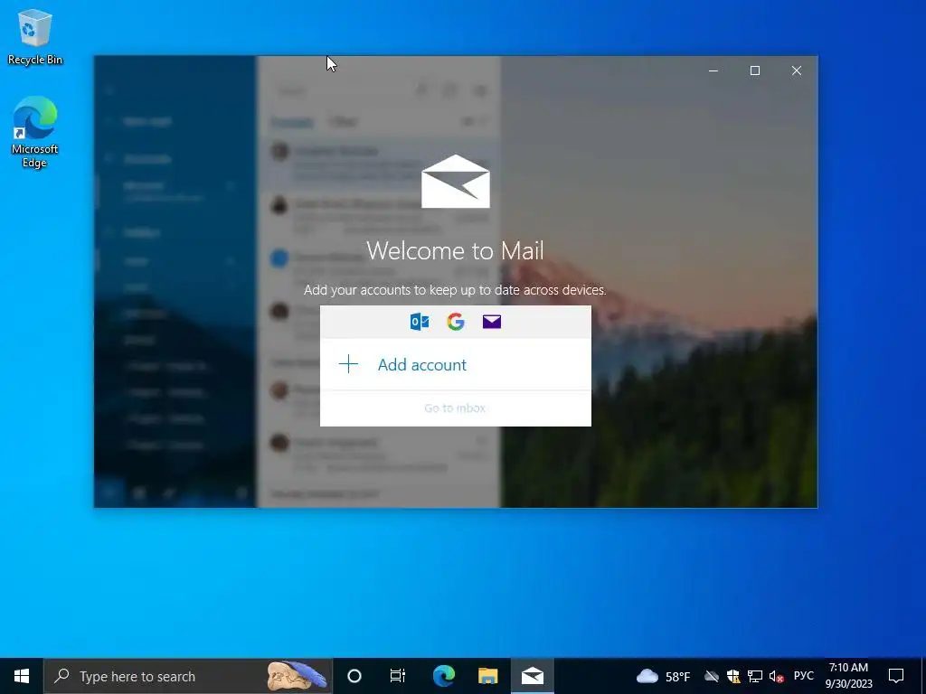The image size is (926, 694).
Task: Click the muted volume tray icon
Action: 776,676
